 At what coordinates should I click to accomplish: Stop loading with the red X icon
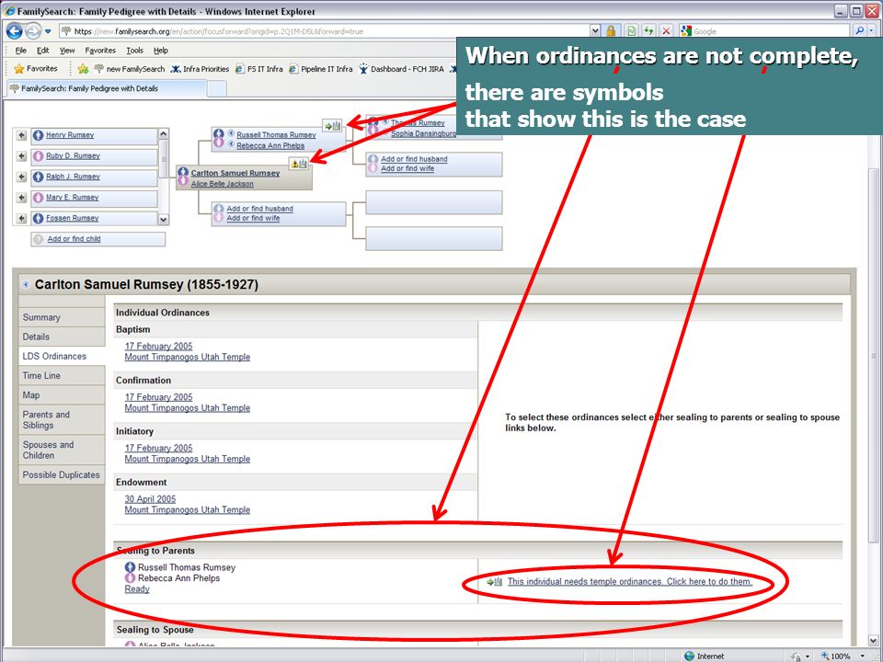[x=666, y=31]
